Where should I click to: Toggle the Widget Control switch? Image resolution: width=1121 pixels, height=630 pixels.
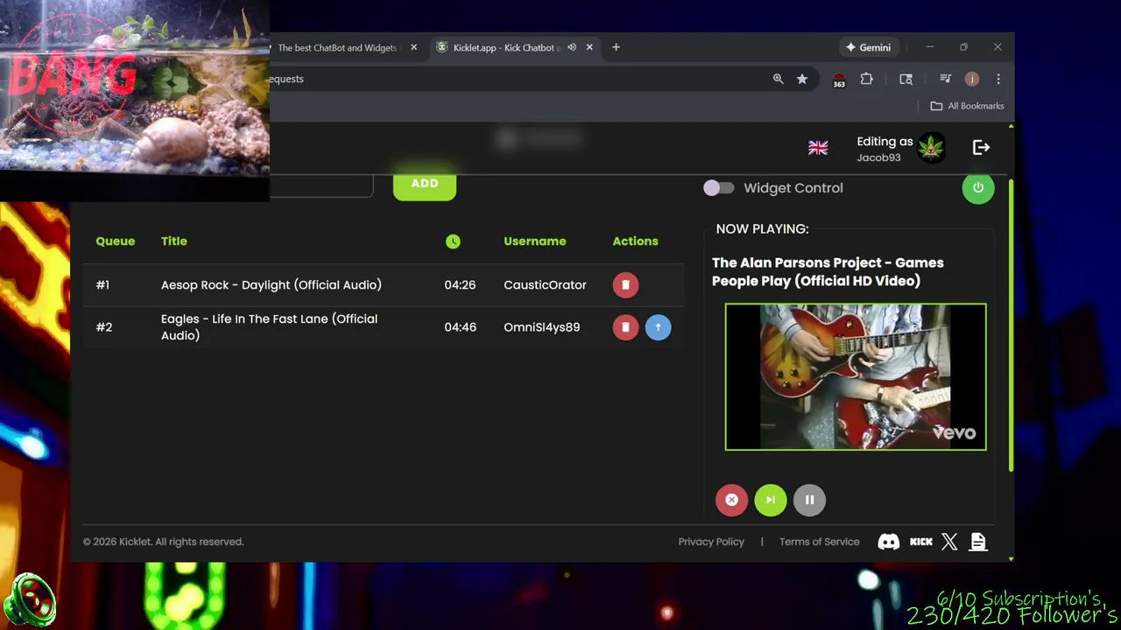[718, 188]
